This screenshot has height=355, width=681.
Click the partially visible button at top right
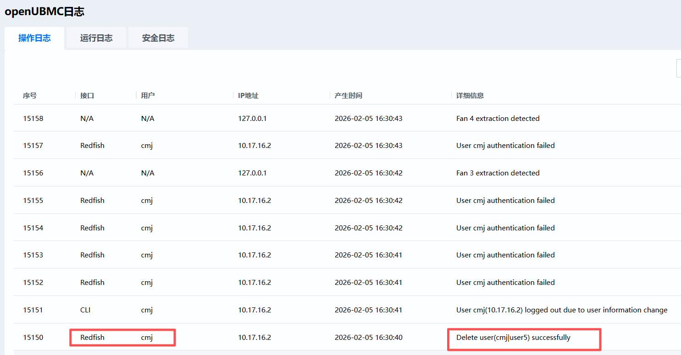[678, 68]
